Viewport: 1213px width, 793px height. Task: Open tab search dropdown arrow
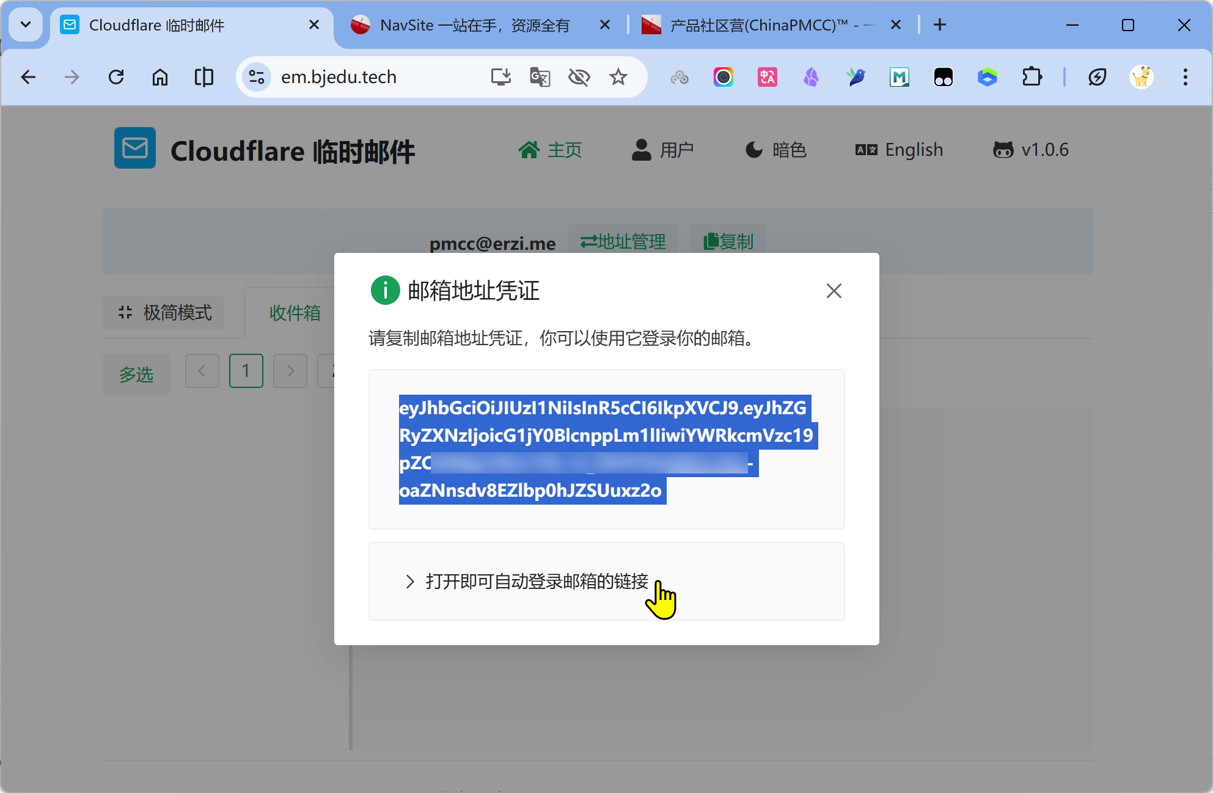(26, 25)
